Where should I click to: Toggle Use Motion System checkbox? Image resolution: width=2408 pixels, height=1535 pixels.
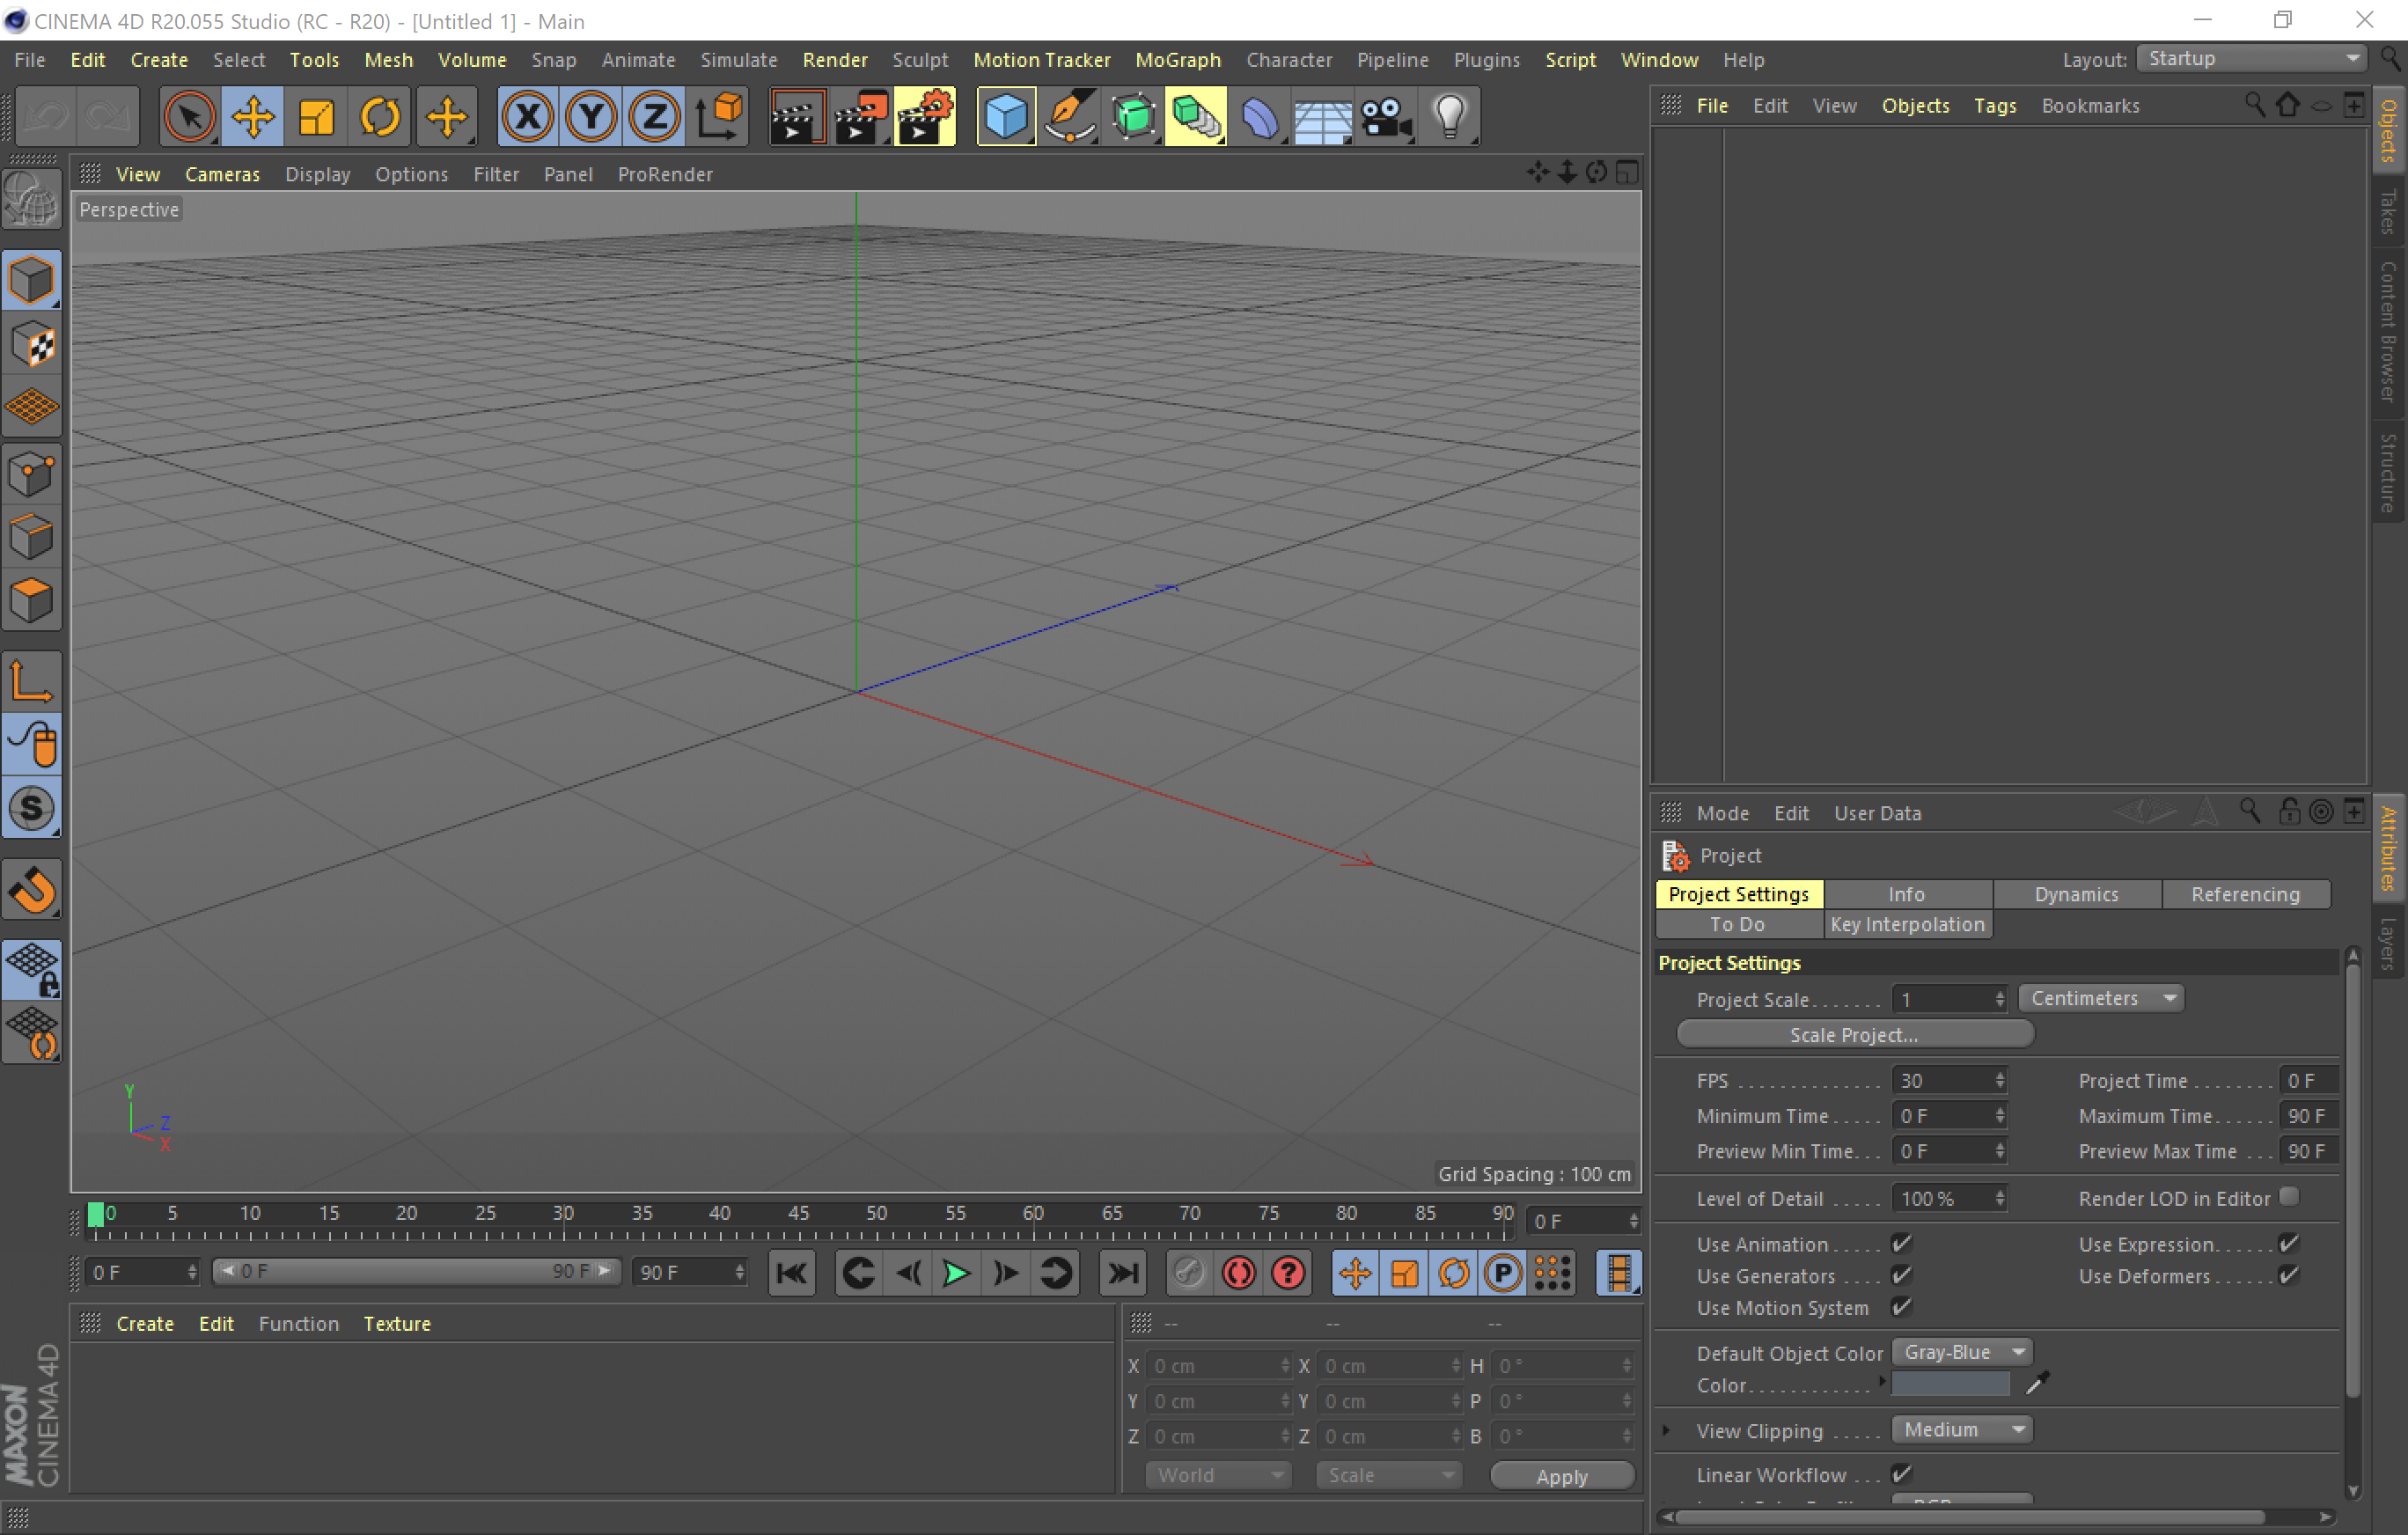pos(1902,1307)
